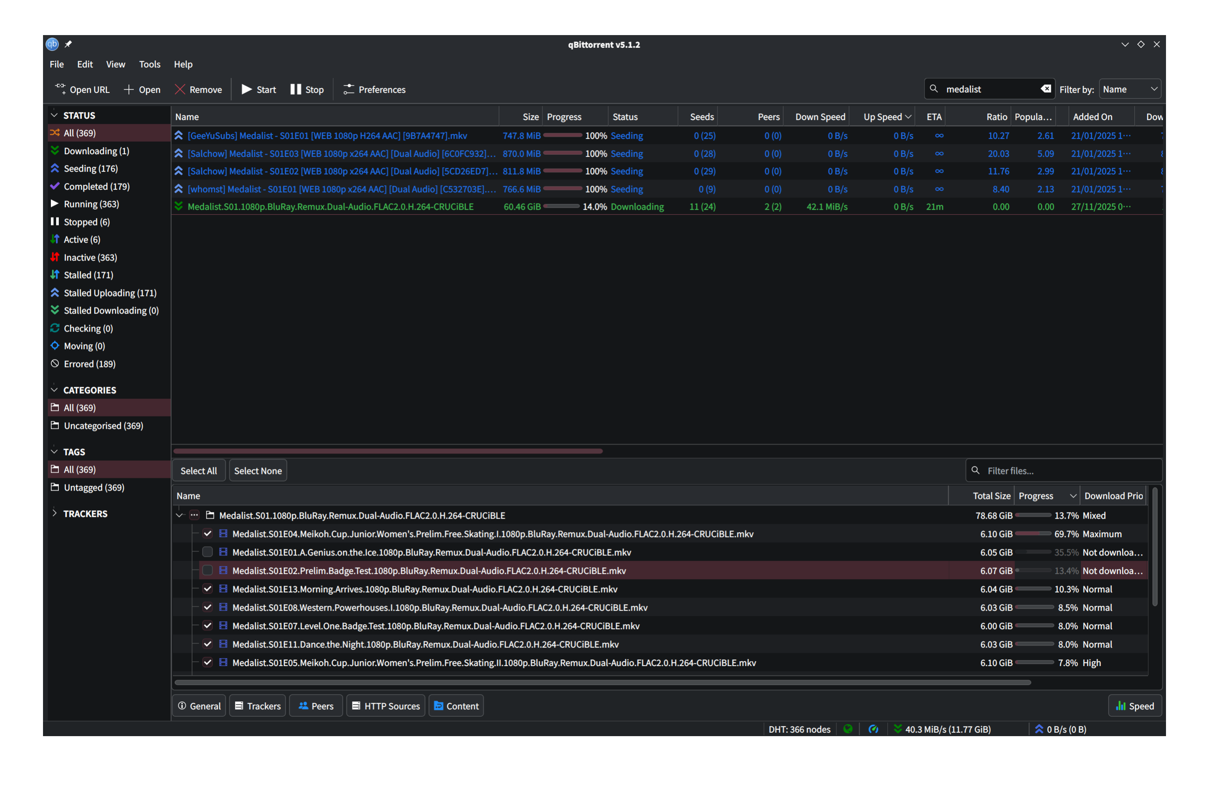This screenshot has height=787, width=1209.
Task: Click the Open URL link icon
Action: click(61, 89)
